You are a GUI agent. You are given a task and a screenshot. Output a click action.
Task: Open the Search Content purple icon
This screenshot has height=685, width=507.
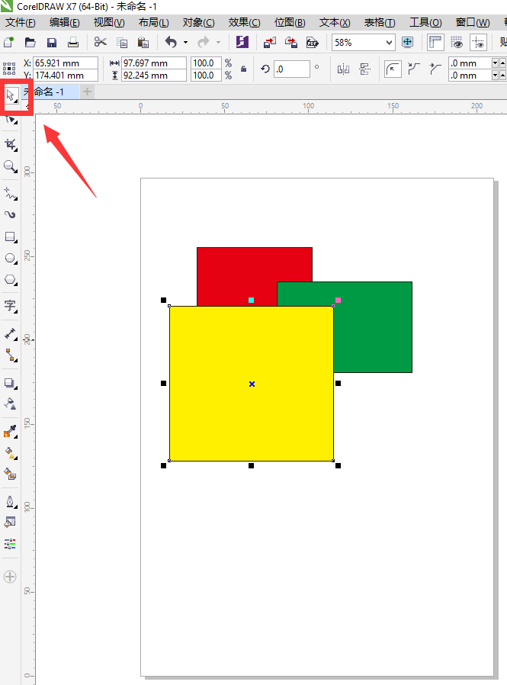242,43
